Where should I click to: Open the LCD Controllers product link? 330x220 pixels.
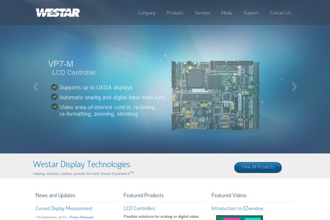[139, 208]
